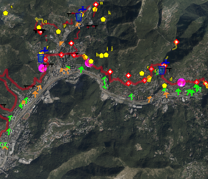This screenshot has height=179, width=208.
Task: Click the green arrow marker numbered 15
Action: 9,131
